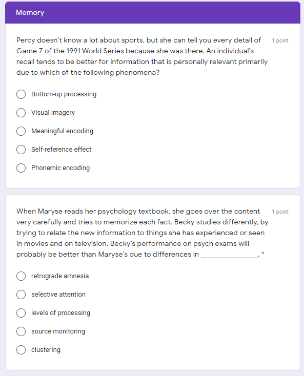Select the selective attention option
Image resolution: width=304 pixels, height=376 pixels.
21,295
